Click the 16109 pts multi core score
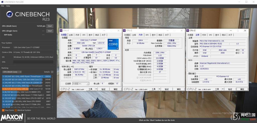The height and width of the screenshot is (123, 257). click(x=41, y=26)
